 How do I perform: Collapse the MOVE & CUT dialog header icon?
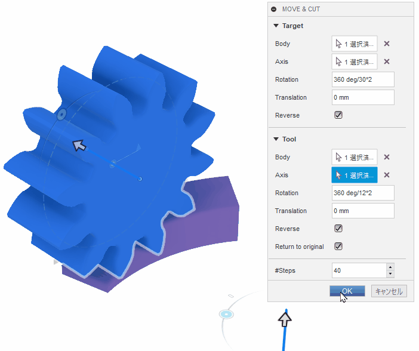pyautogui.click(x=274, y=10)
